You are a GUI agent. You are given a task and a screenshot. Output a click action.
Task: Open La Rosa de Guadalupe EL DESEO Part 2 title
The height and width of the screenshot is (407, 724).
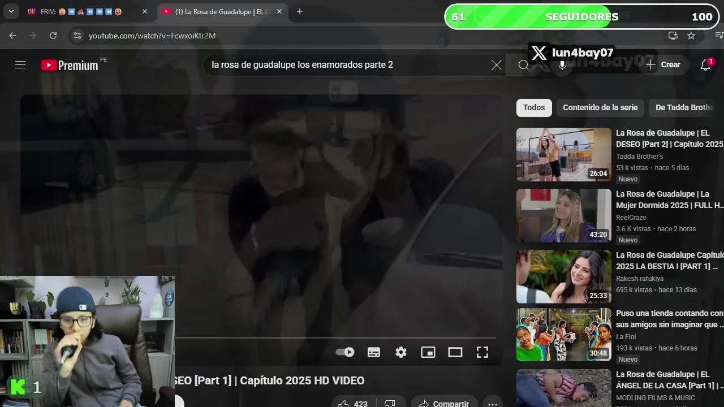[670, 138]
